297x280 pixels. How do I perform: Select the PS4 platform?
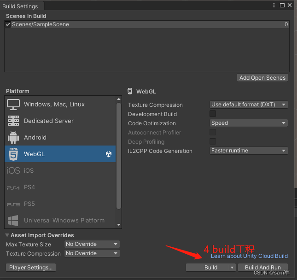(60, 187)
